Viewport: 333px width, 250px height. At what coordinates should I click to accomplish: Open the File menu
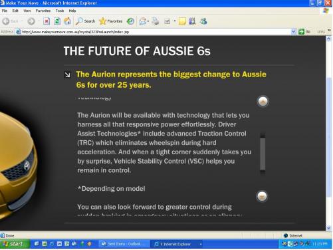pyautogui.click(x=5, y=11)
